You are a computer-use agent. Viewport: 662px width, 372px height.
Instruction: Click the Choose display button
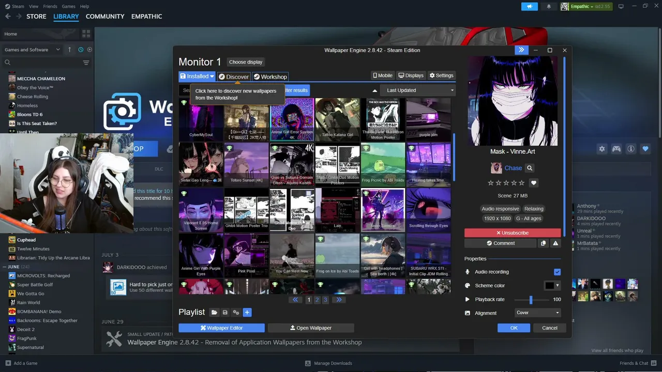coord(246,62)
